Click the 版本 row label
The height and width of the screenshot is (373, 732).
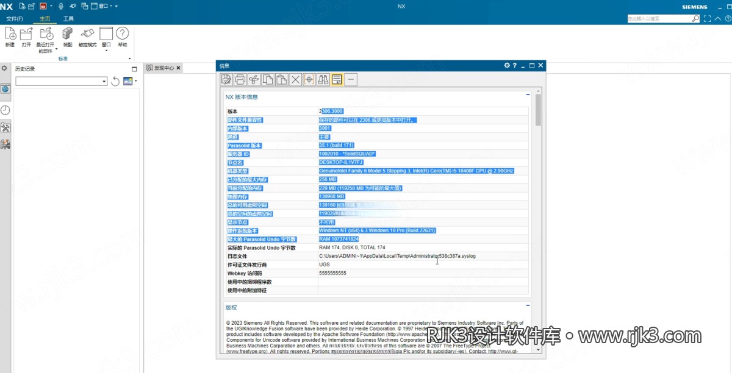coord(232,112)
